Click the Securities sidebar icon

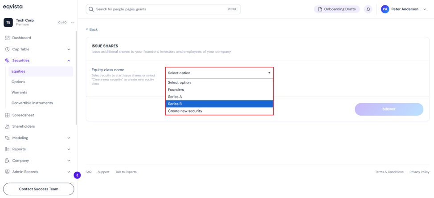coord(8,61)
